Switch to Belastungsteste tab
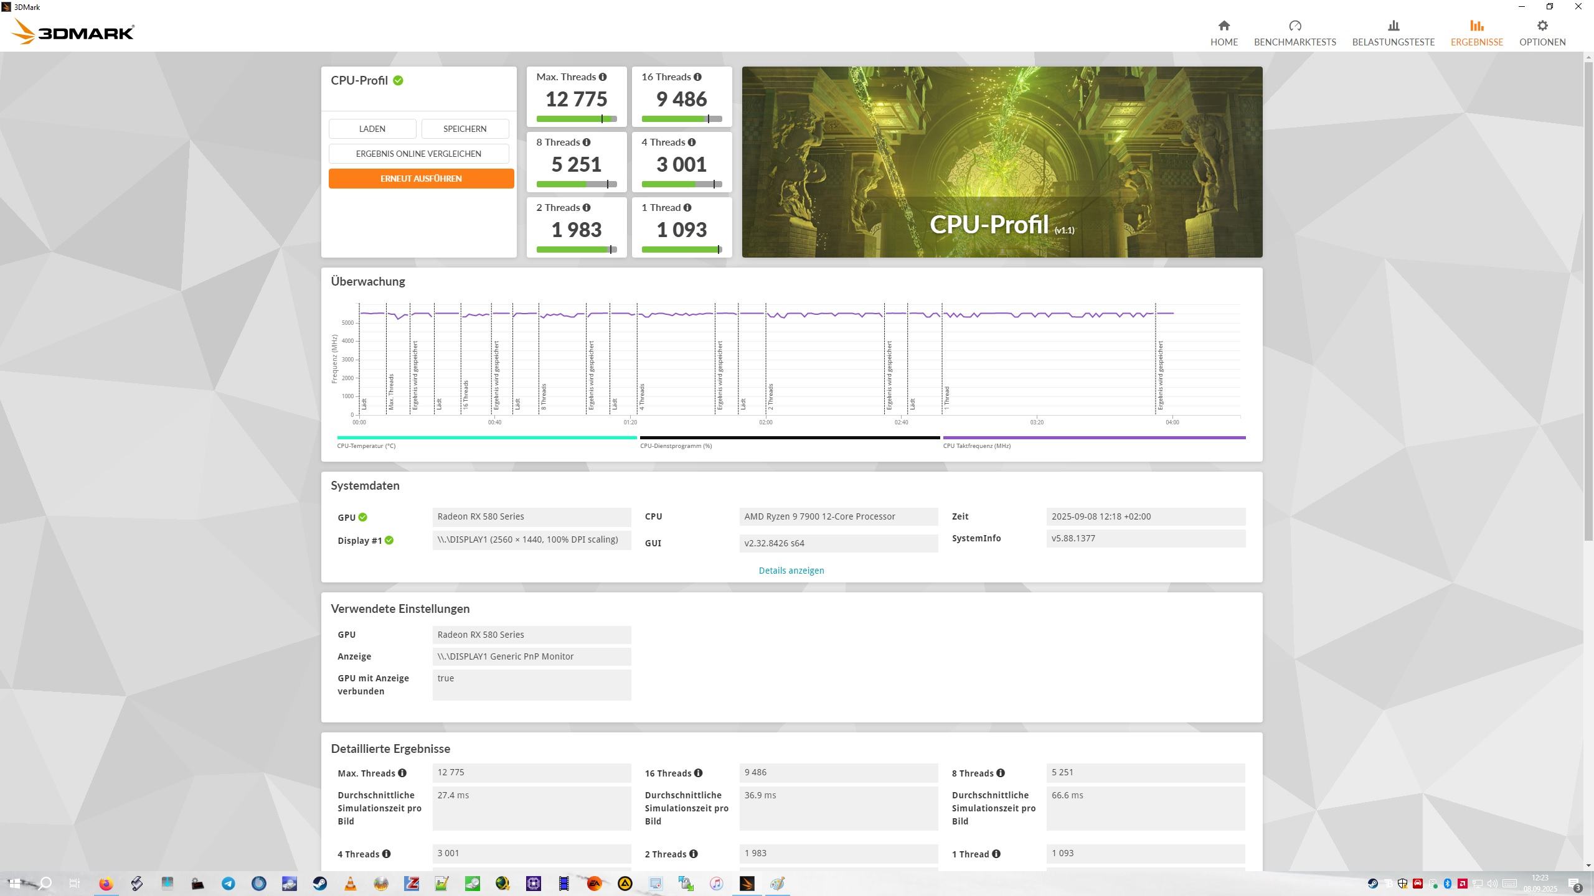This screenshot has height=896, width=1594. 1393,32
